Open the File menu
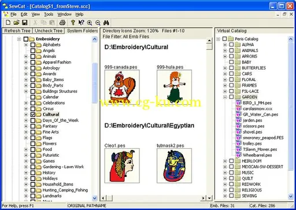Viewport: 296px width, 210px height. pyautogui.click(x=13, y=14)
